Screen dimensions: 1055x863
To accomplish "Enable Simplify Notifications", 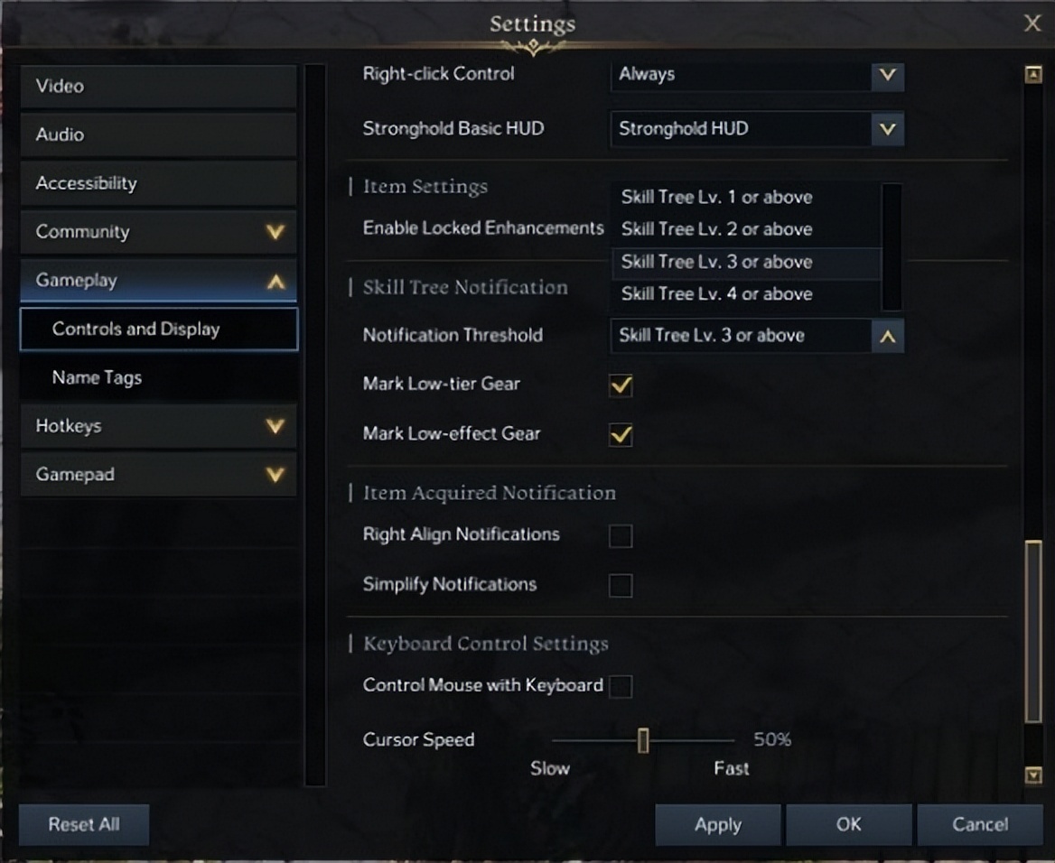I will point(621,585).
